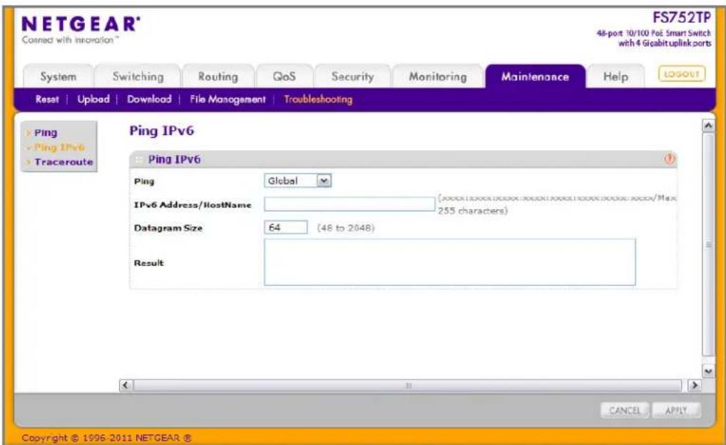Click the horizontal scrollbar left arrow

[126, 385]
